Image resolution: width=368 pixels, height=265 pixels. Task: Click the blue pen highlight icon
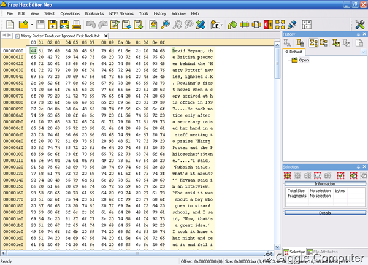pos(292,25)
